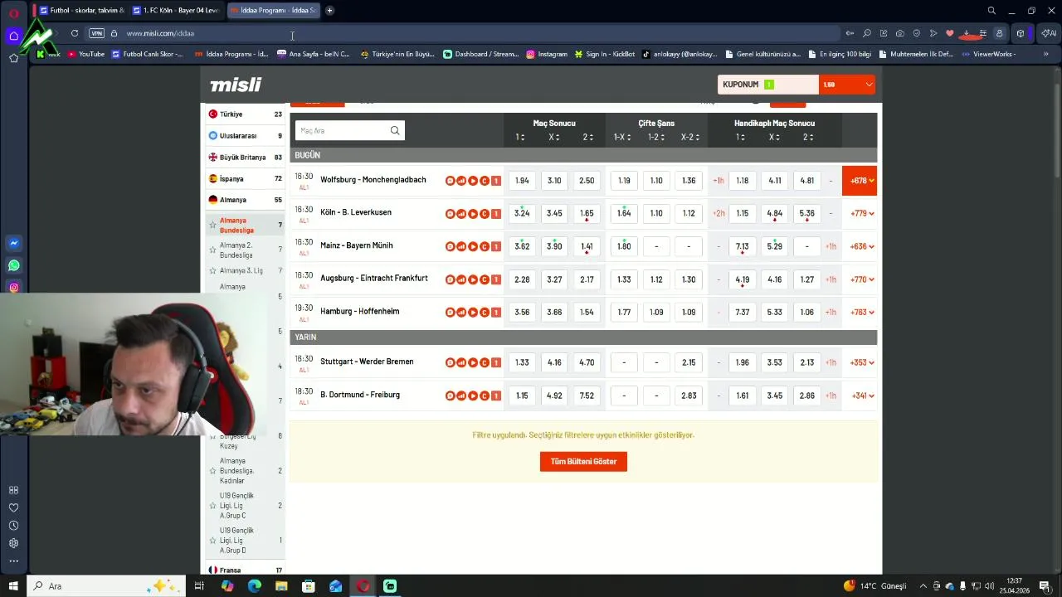Image resolution: width=1062 pixels, height=597 pixels.
Task: Sort by Maç Sonucu 1 column
Action: pos(520,137)
